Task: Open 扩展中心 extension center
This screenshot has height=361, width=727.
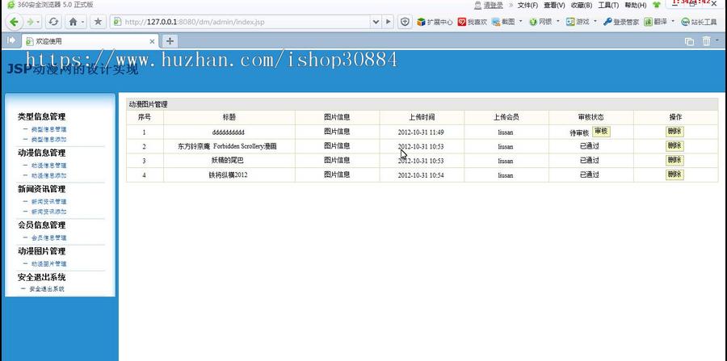Action: pos(435,22)
